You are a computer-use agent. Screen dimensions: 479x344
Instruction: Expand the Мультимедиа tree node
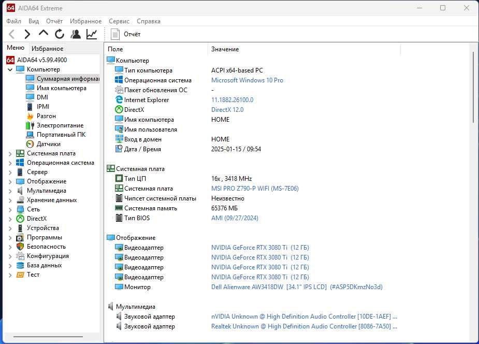(10, 191)
